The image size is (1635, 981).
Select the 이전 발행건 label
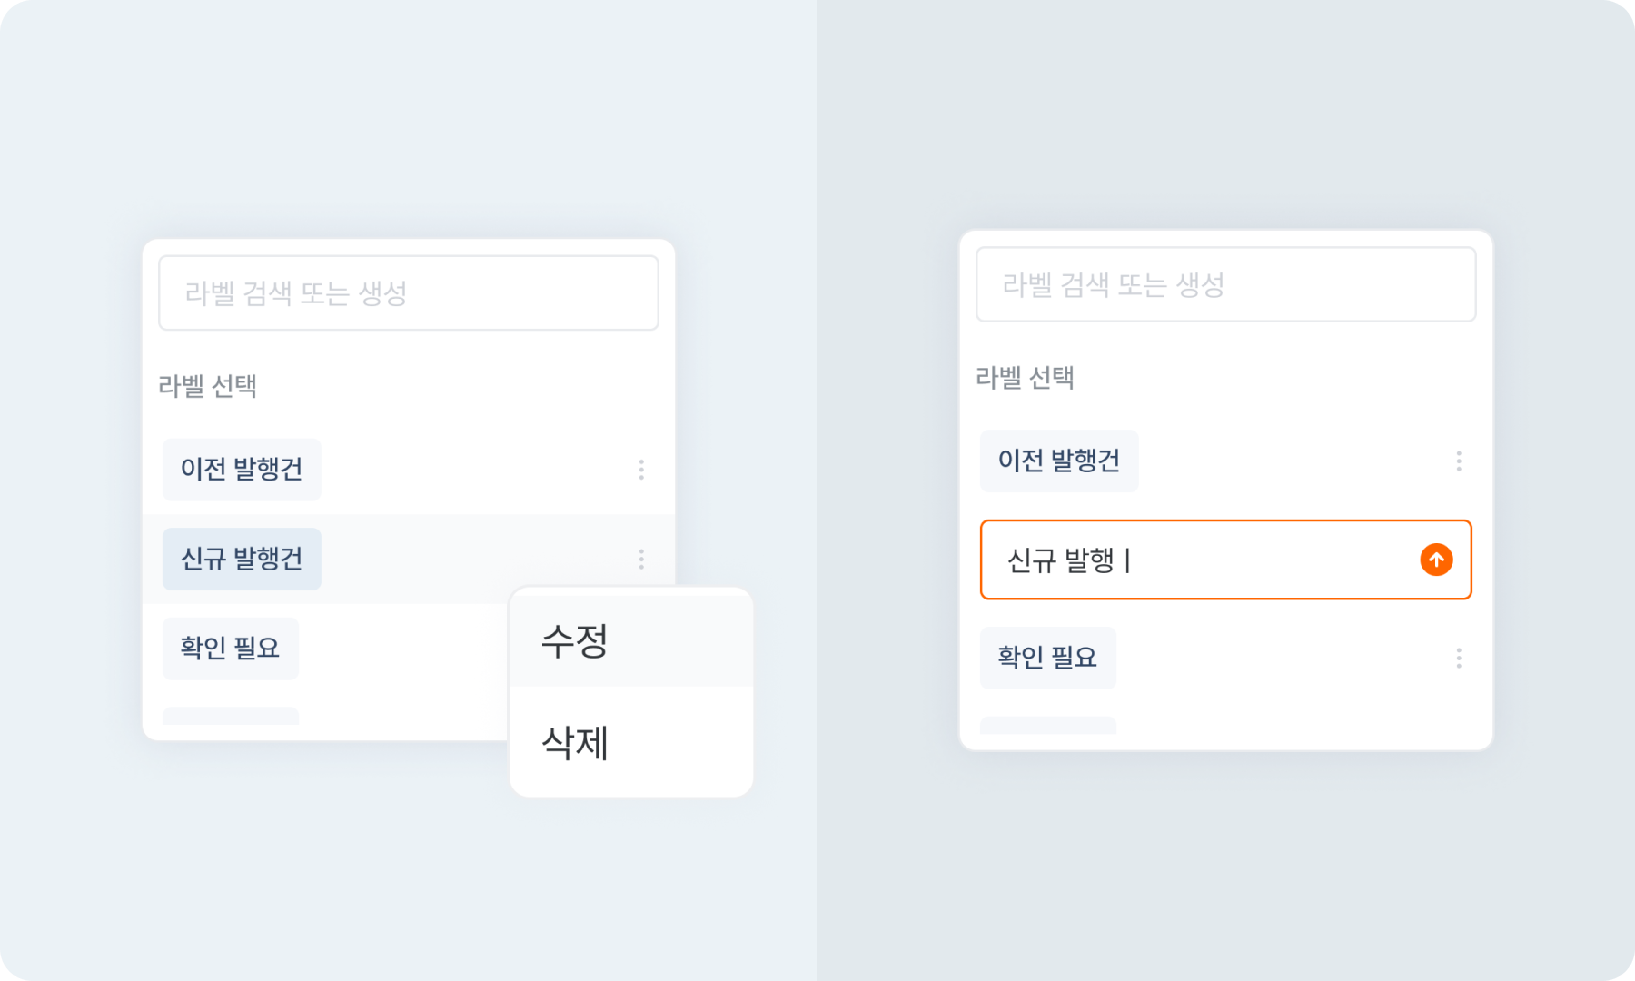pos(241,470)
